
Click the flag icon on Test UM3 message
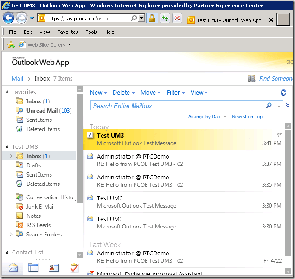coord(279,135)
